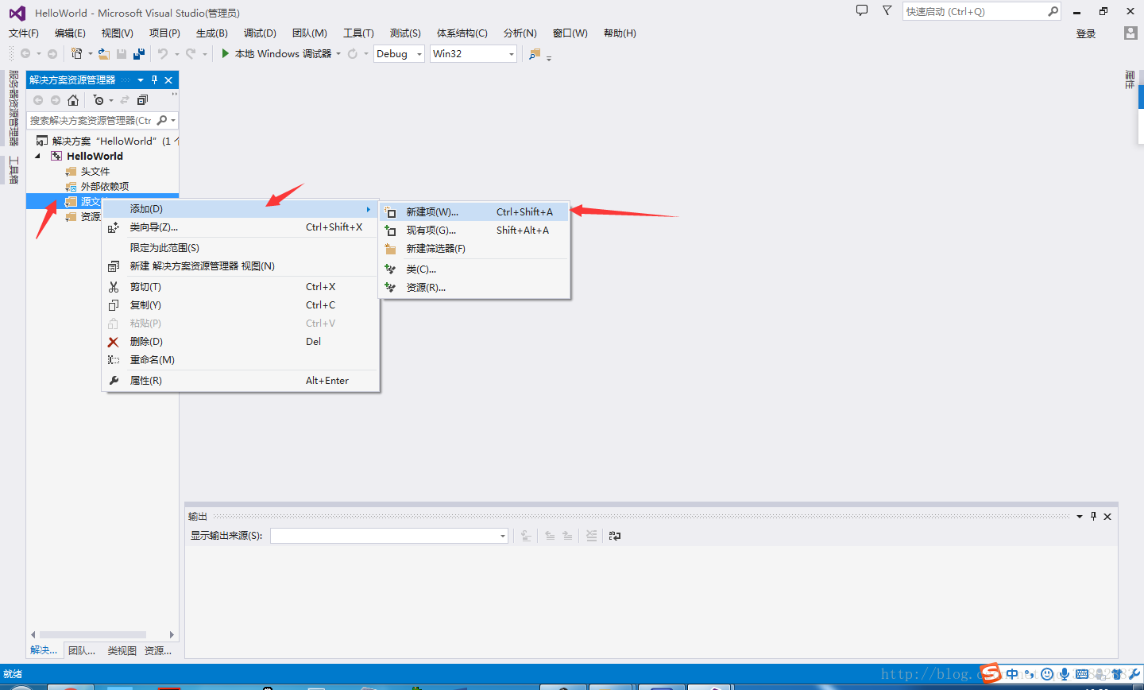Click the Save All toolbar icon
1144x690 pixels.
pyautogui.click(x=139, y=53)
